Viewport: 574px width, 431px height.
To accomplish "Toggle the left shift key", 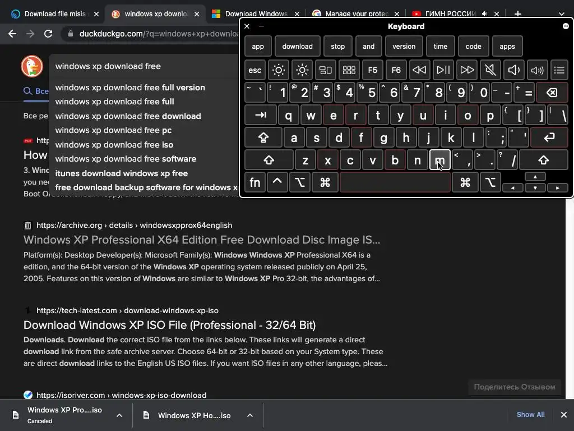I will click(x=269, y=160).
